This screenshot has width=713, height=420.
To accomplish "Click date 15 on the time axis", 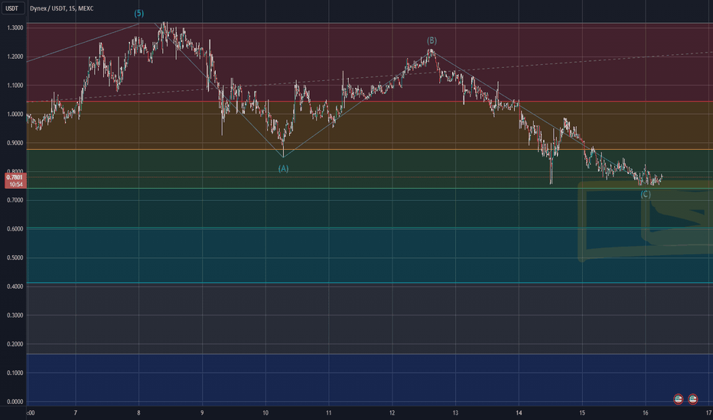I will (x=582, y=412).
